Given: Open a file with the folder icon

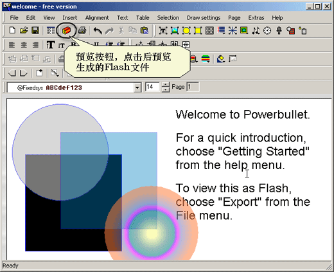Looking at the screenshot, I should coord(24,30).
